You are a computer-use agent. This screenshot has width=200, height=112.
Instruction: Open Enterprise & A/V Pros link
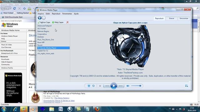[9, 53]
